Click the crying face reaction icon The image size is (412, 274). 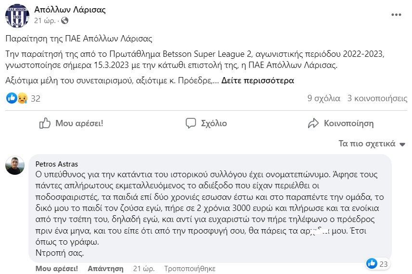pyautogui.click(x=23, y=98)
